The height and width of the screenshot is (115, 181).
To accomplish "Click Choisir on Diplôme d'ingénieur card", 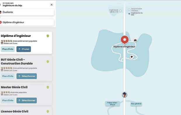I will (x=24, y=49).
